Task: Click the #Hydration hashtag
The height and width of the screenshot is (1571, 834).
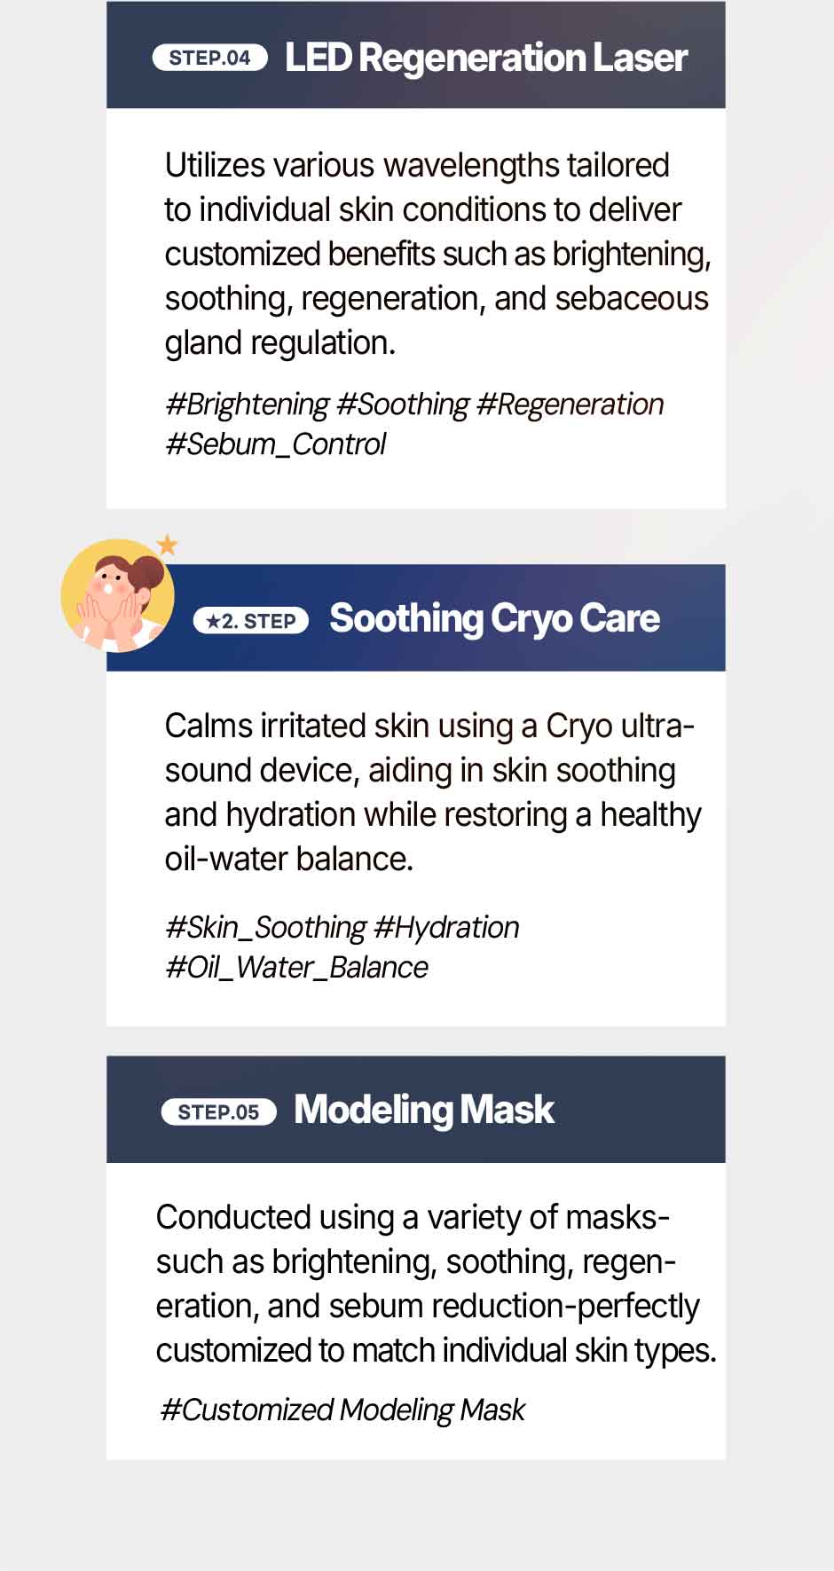Action: [447, 927]
